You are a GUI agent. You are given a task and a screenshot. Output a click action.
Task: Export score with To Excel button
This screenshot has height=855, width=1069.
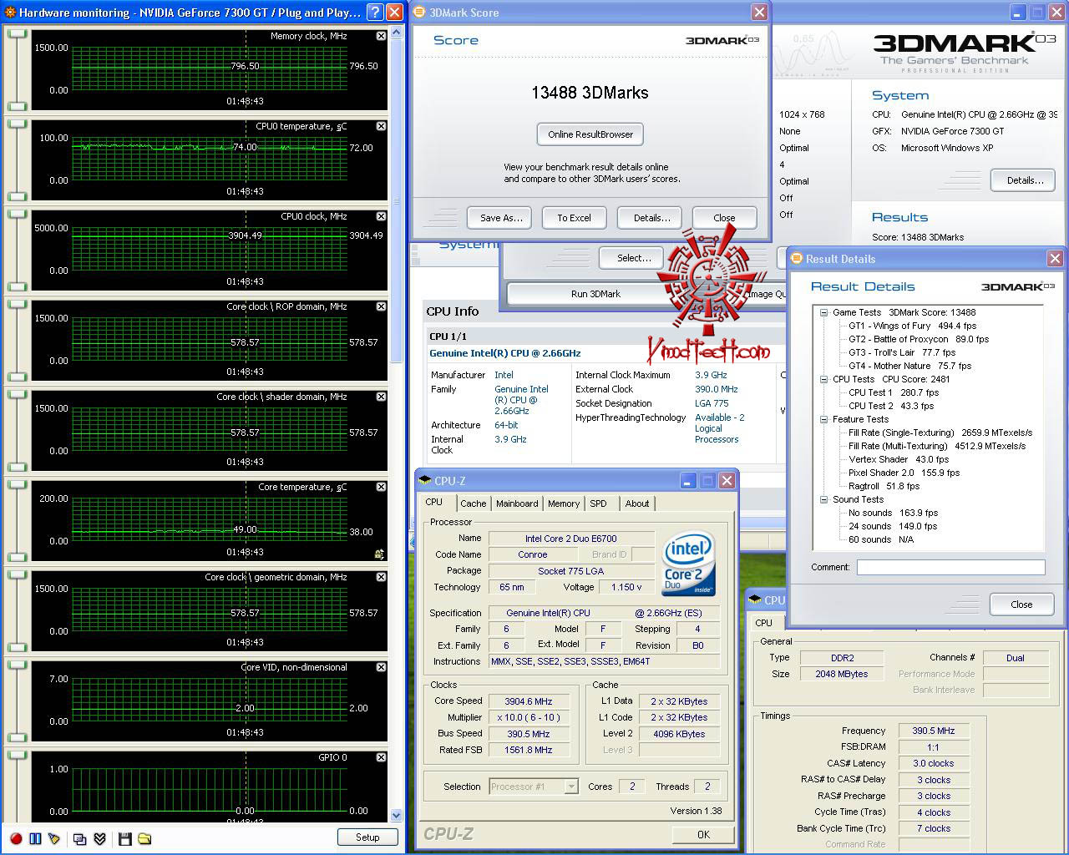pyautogui.click(x=575, y=218)
